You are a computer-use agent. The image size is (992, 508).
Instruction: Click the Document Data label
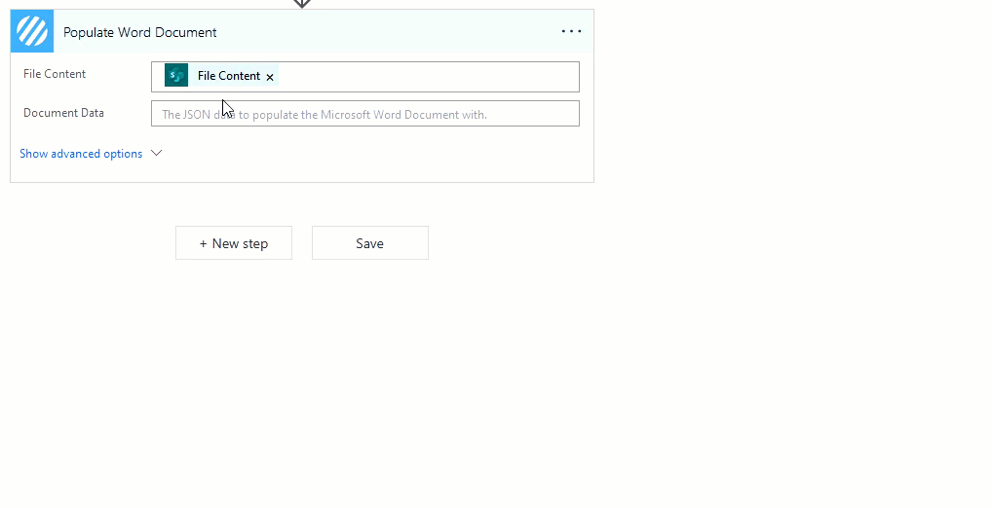[64, 113]
